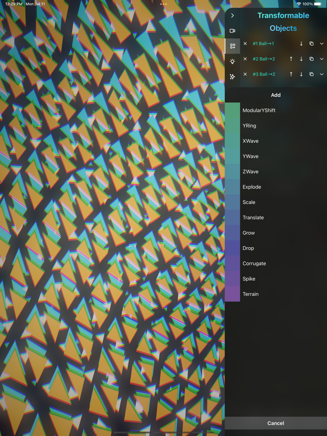Viewport: 327px width, 436px height.
Task: Pick Drop in the Add menu
Action: point(276,248)
